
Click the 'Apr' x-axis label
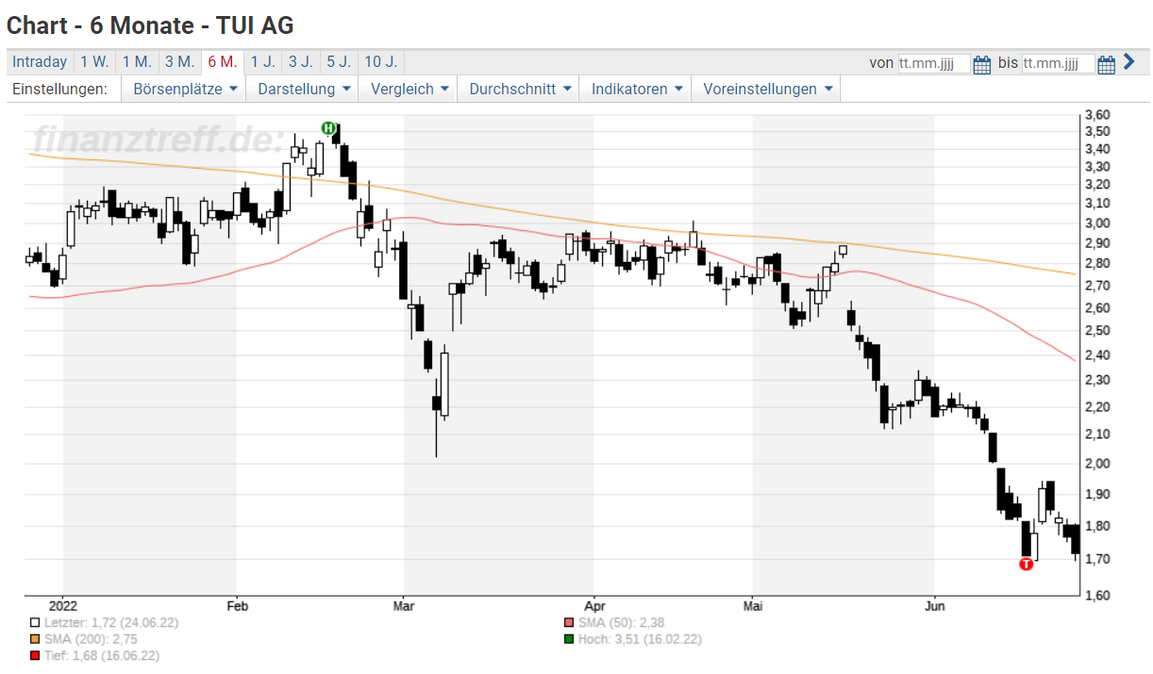593,604
